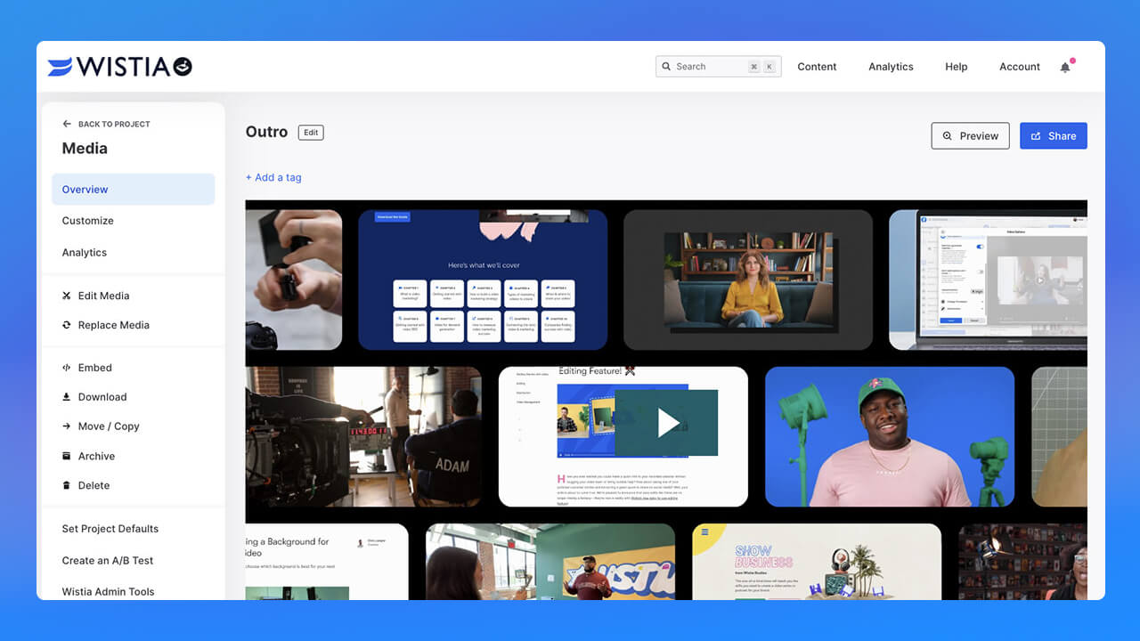The width and height of the screenshot is (1140, 641).
Task: Click Download label in sidebar
Action: pyautogui.click(x=102, y=397)
